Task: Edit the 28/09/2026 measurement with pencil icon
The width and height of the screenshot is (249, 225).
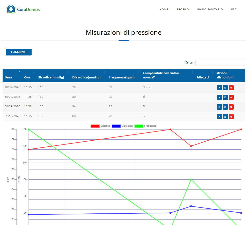Action: click(x=219, y=88)
